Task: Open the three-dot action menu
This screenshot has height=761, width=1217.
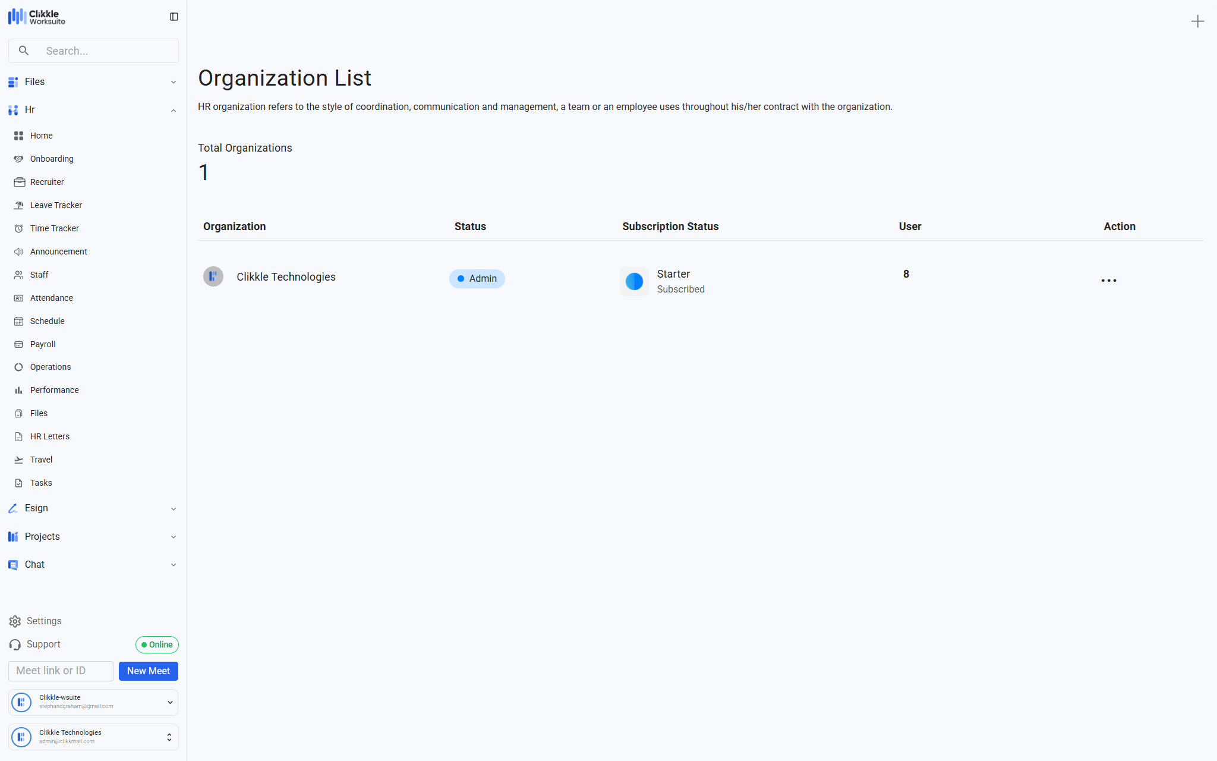Action: click(x=1108, y=280)
